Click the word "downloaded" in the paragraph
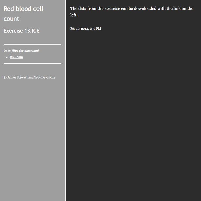This screenshot has height=201, width=201. click(x=145, y=8)
